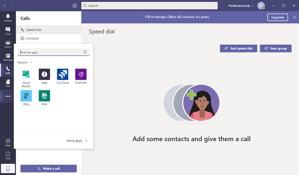Image resolution: width=299 pixels, height=175 pixels.
Task: Dismiss the storage upgrade banner
Action: point(294,18)
